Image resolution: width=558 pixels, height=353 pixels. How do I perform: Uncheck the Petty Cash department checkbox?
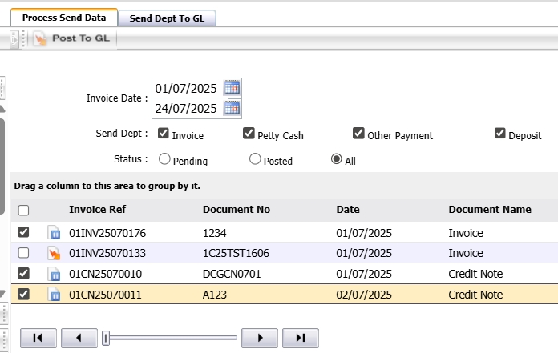(249, 134)
